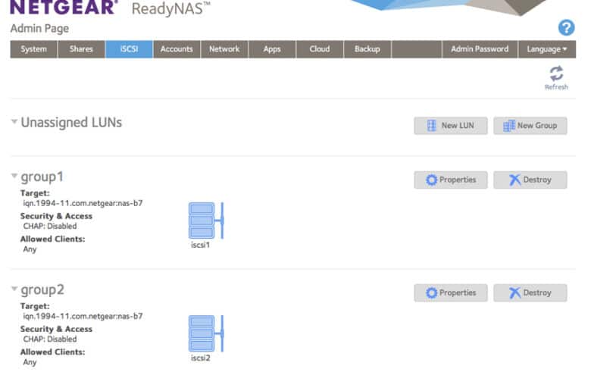Screen dimensions: 591x391
Task: Click group1 CHAP: Disabled text
Action: click(50, 227)
